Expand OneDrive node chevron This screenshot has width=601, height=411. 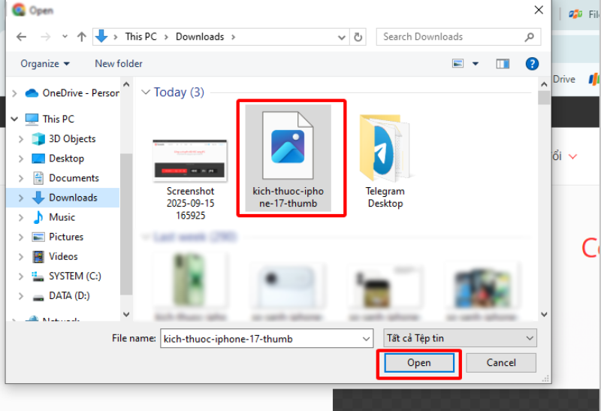point(14,93)
